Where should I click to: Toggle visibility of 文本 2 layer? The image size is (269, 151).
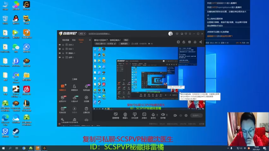60,45
